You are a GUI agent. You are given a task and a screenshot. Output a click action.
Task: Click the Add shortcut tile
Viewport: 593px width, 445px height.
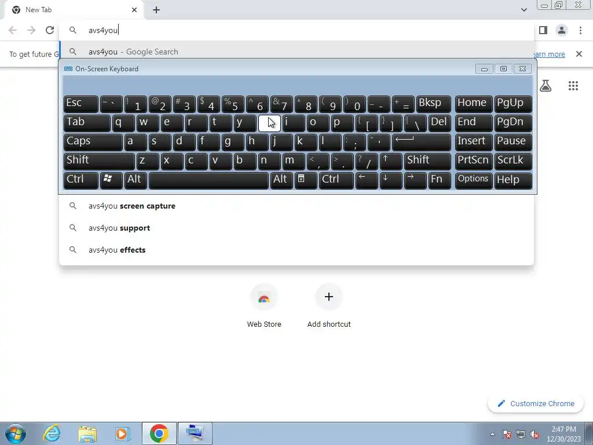[329, 307]
